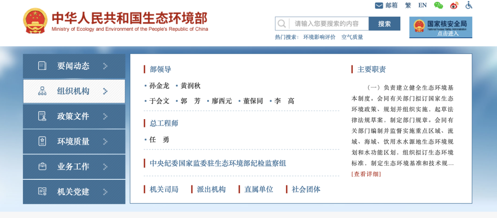This screenshot has height=218, width=497.
Task: Click the 要闻动态 newspaper icon
Action: [42, 66]
